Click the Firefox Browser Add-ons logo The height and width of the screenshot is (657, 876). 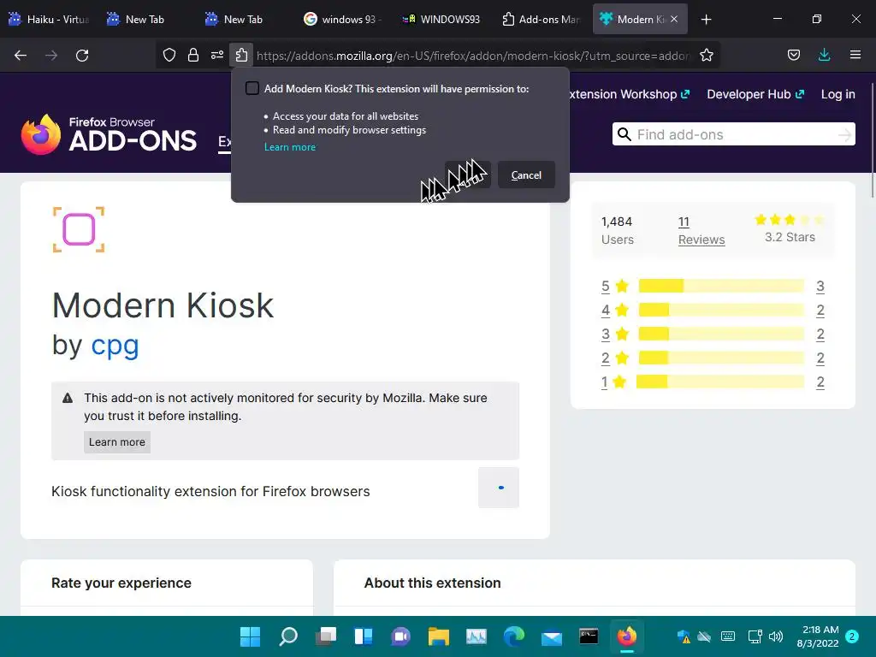click(x=109, y=134)
